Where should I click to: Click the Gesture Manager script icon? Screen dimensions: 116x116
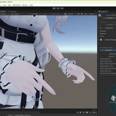(101, 40)
